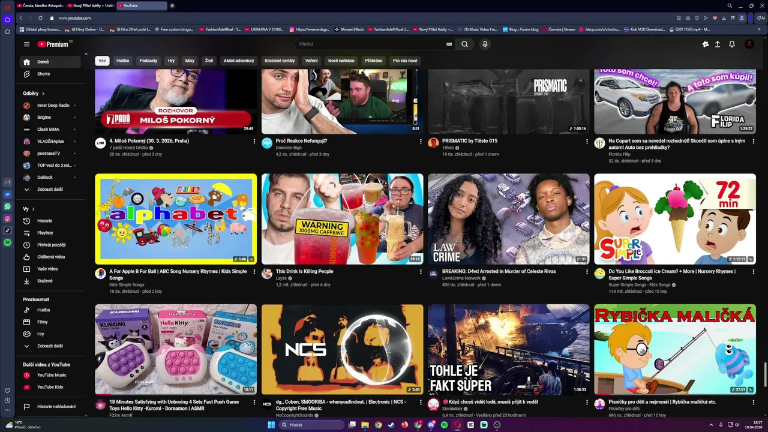Image resolution: width=768 pixels, height=432 pixels.
Task: Go back with browser back arrow
Action: pyautogui.click(x=21, y=18)
